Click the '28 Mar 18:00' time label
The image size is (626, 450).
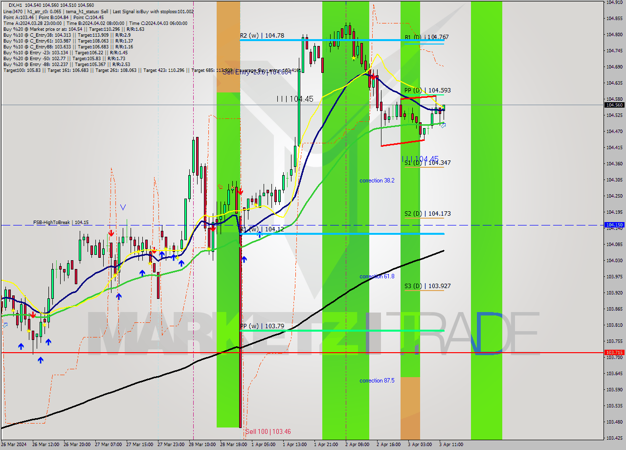(234, 445)
